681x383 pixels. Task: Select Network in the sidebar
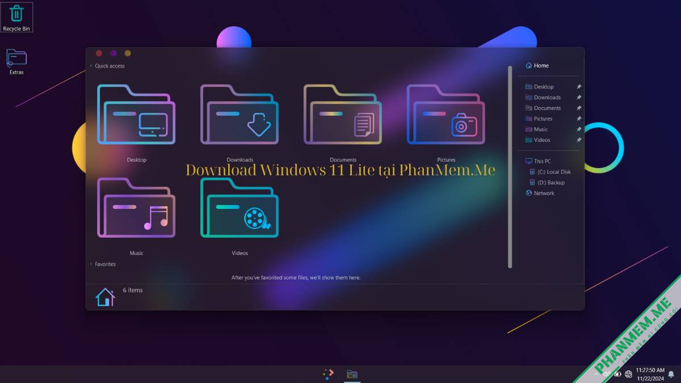540,193
